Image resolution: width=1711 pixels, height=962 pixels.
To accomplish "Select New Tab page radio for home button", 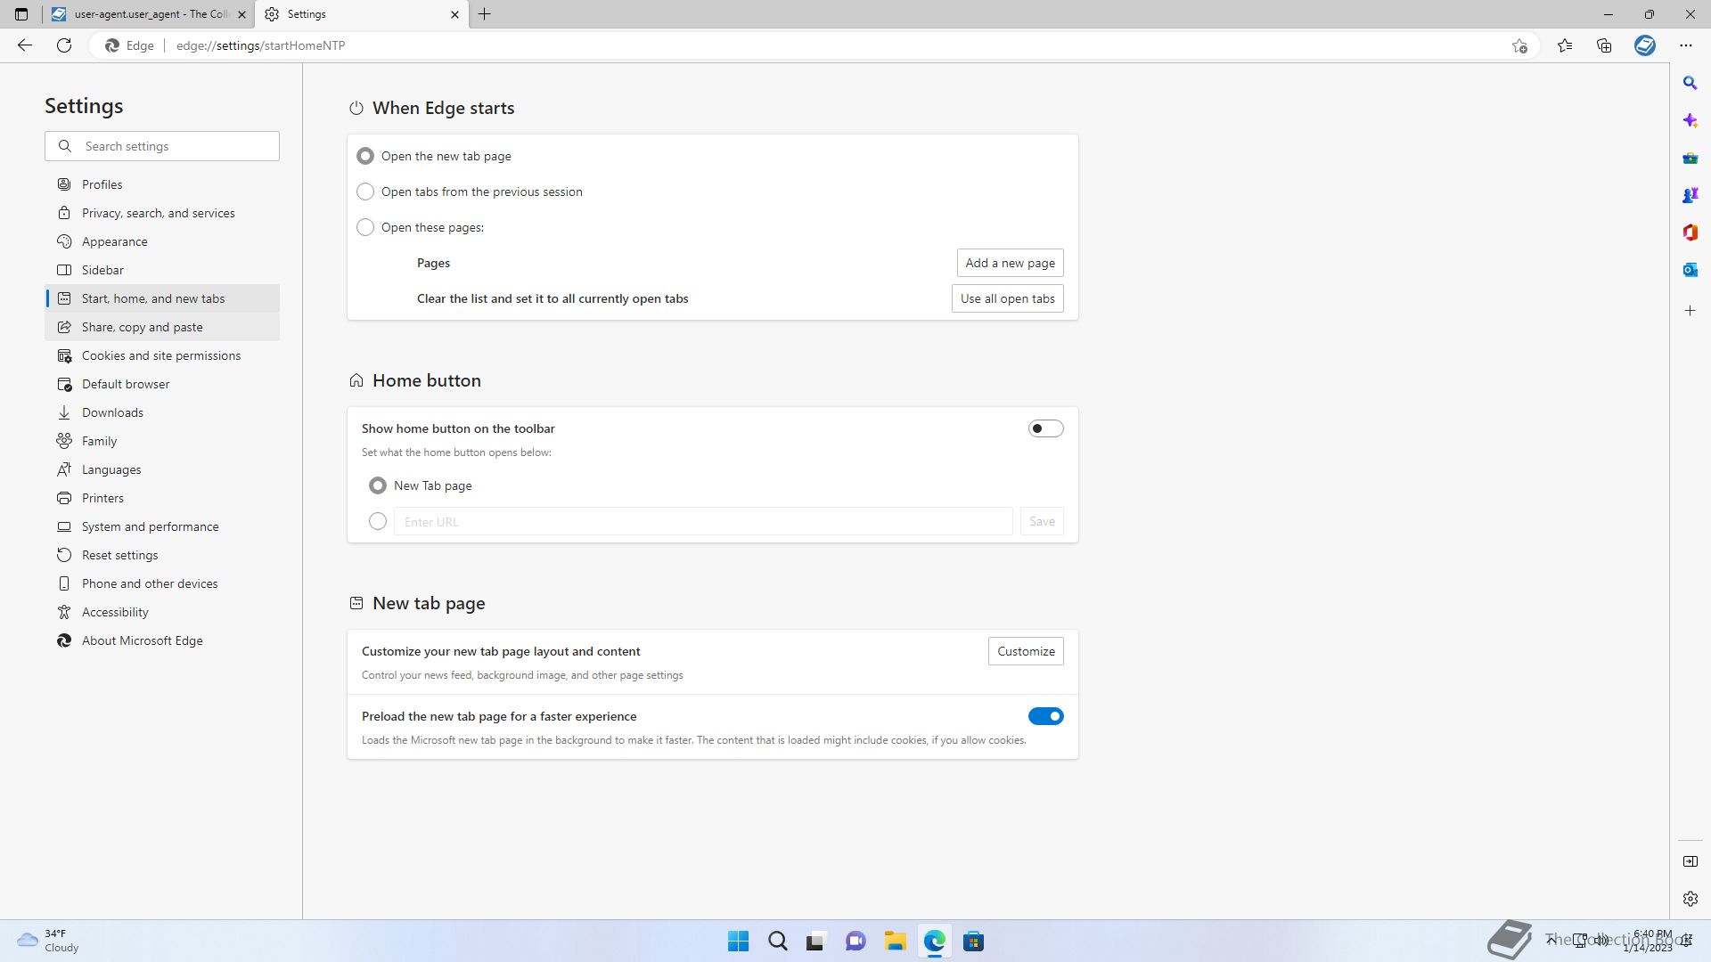I will (378, 485).
